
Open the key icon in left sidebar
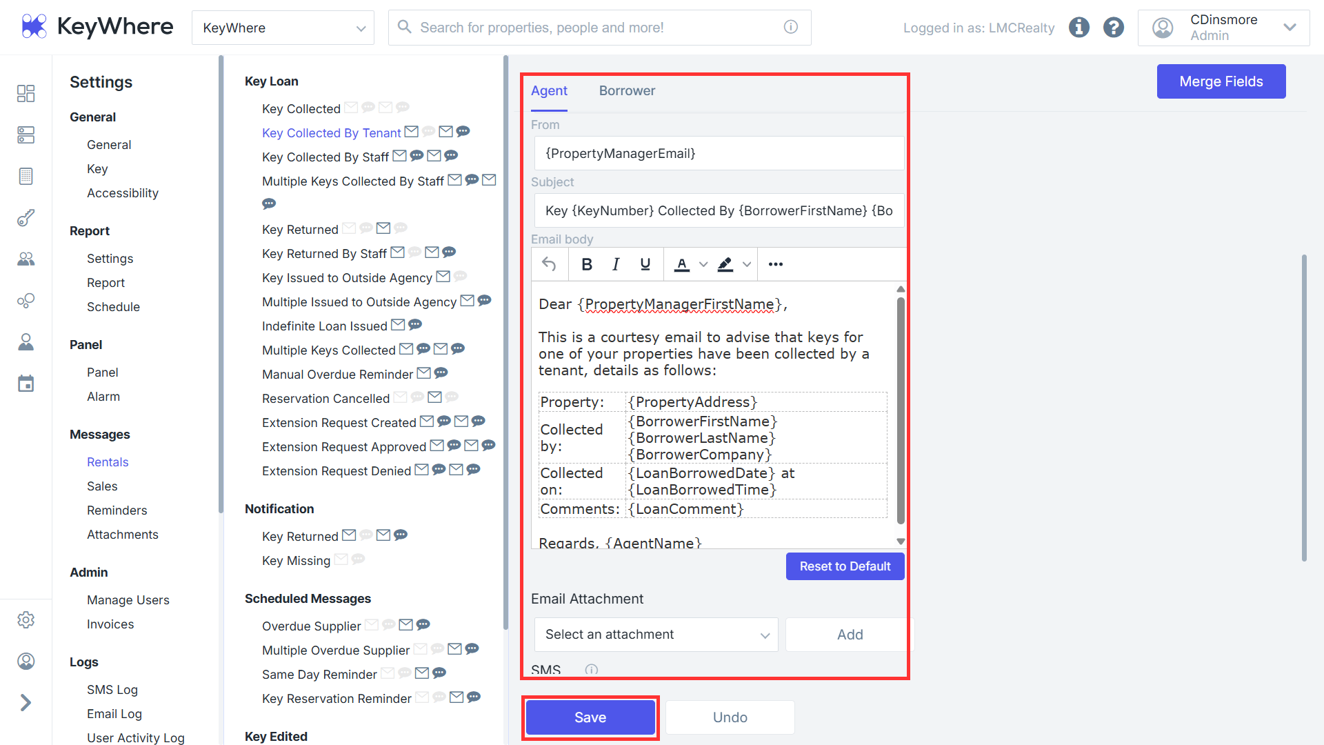pos(26,218)
